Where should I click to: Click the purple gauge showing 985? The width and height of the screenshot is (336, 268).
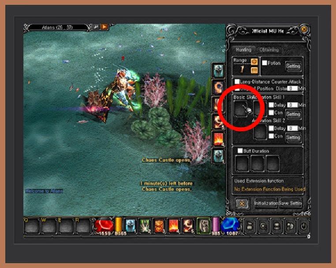tap(215, 226)
